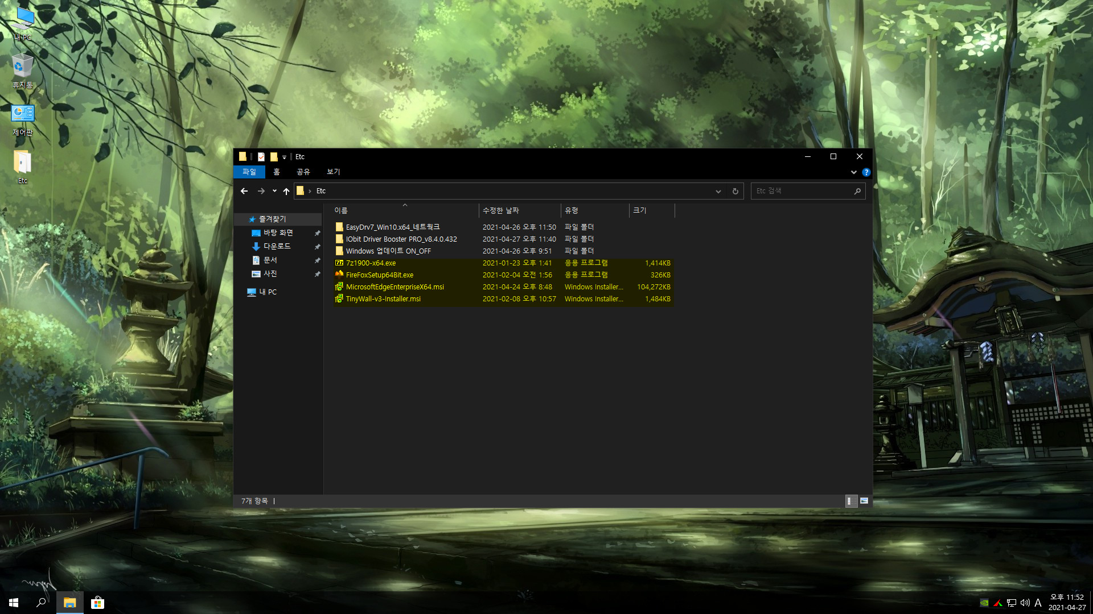This screenshot has width=1093, height=614.
Task: Go forward with the right arrow
Action: click(x=261, y=191)
